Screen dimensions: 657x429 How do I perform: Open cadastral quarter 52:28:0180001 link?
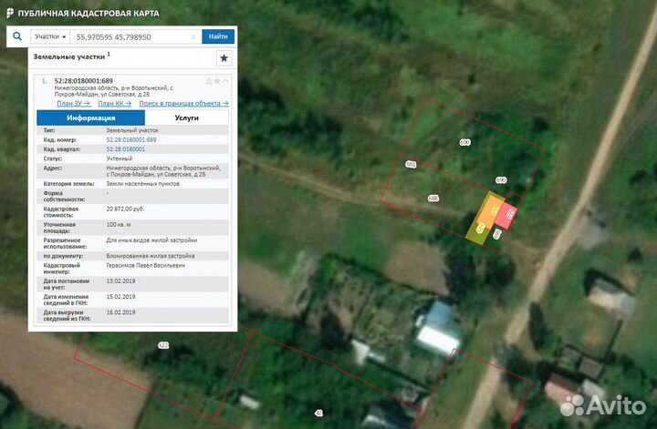click(126, 148)
